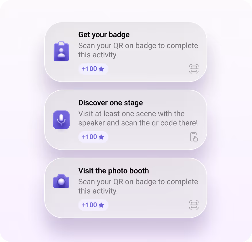This screenshot has width=252, height=242.
Task: Select the camera icon on the photo booth card
Action: tap(61, 181)
